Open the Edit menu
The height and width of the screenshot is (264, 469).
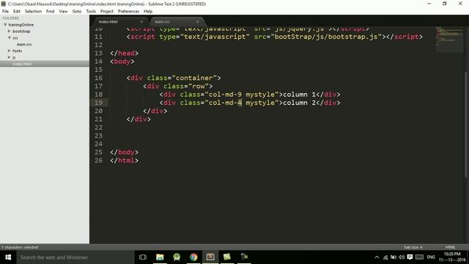pos(16,12)
